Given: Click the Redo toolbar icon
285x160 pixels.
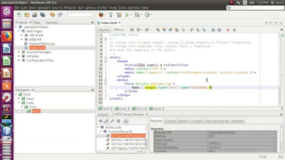Looking at the screenshot, I should point(60,15).
